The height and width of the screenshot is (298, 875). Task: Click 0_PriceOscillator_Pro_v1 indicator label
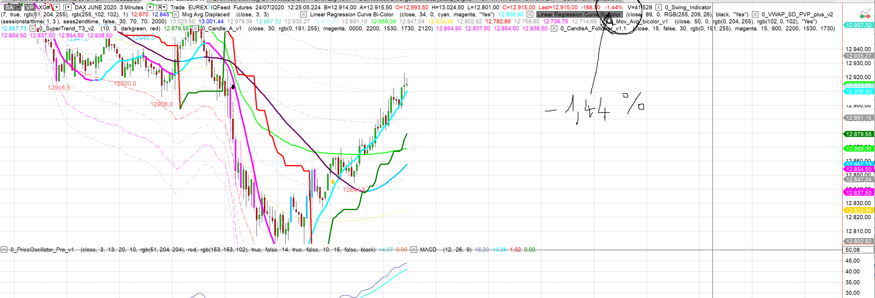point(42,250)
